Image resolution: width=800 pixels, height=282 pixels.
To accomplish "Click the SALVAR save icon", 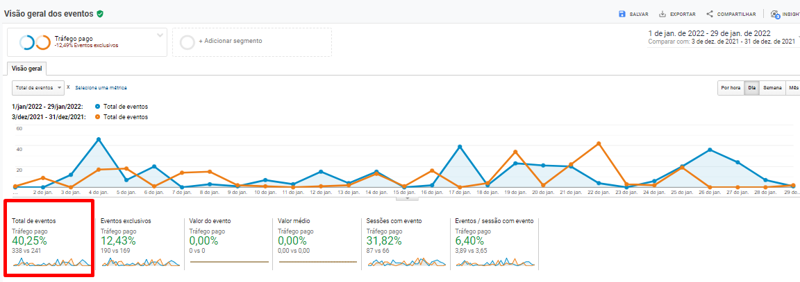I will (622, 14).
